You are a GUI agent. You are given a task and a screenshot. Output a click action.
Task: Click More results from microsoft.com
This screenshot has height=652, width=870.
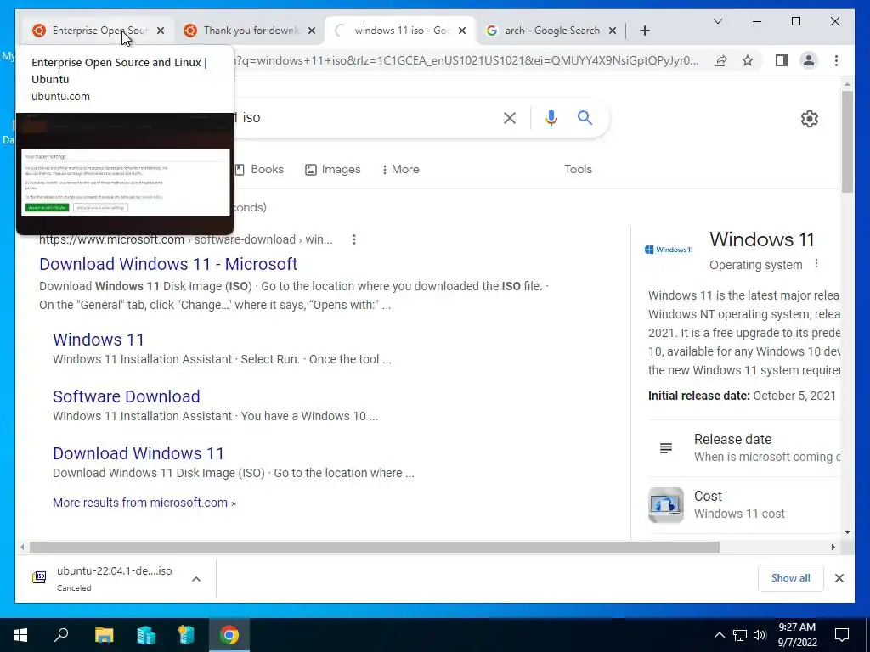(x=144, y=503)
